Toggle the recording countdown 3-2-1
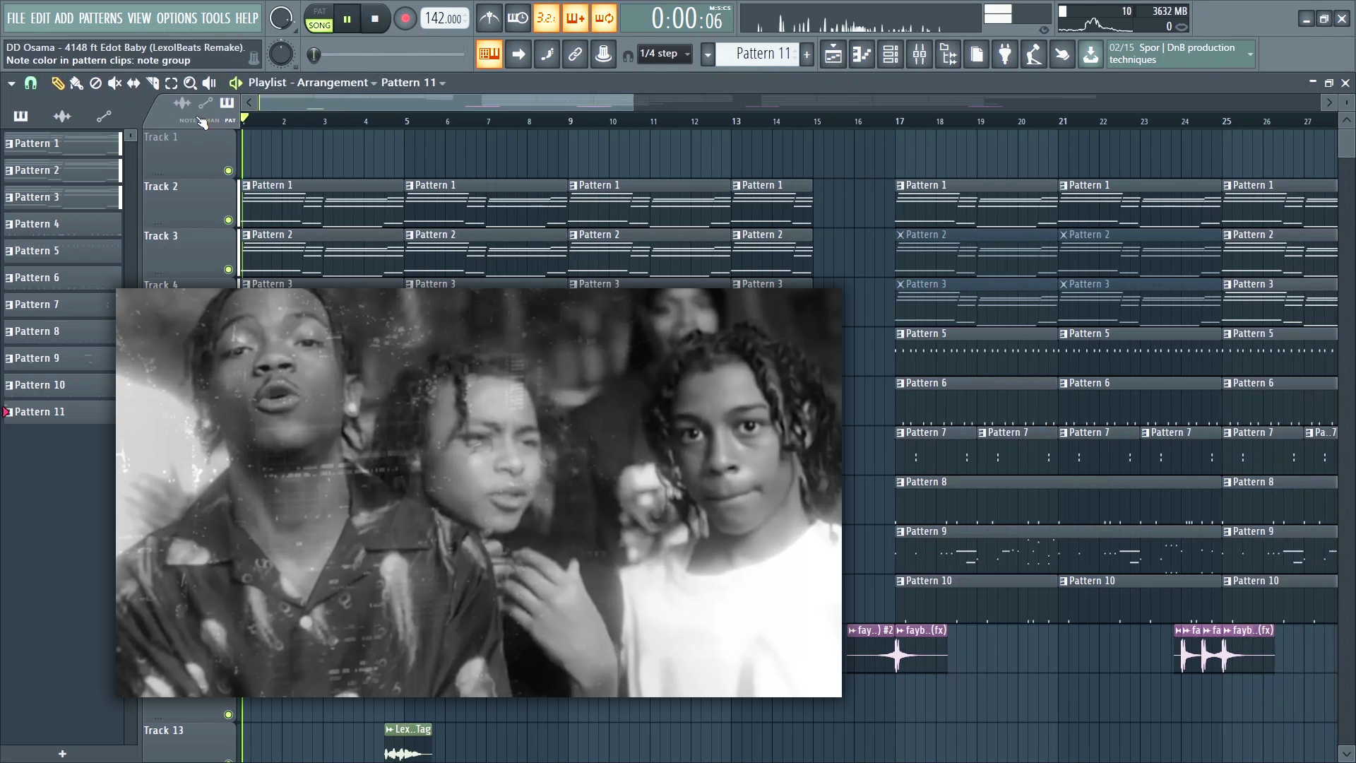Image resolution: width=1356 pixels, height=763 pixels. (547, 18)
